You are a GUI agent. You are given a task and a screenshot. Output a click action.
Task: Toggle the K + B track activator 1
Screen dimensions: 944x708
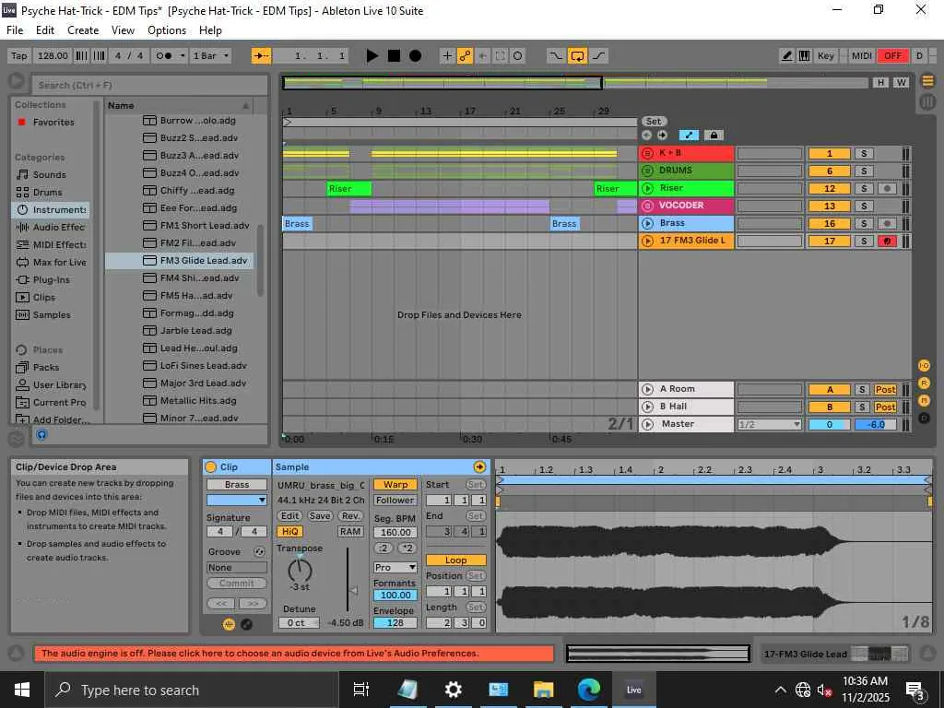[829, 154]
